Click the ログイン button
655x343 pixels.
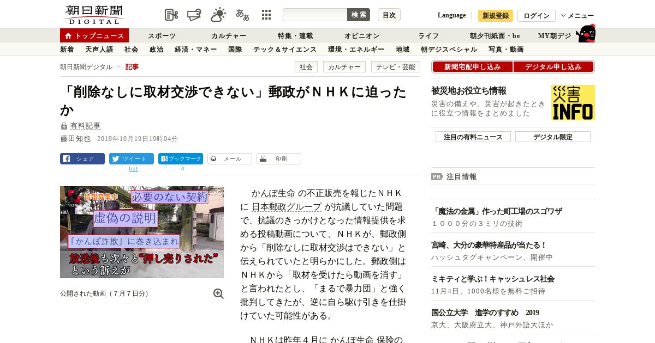click(x=537, y=16)
